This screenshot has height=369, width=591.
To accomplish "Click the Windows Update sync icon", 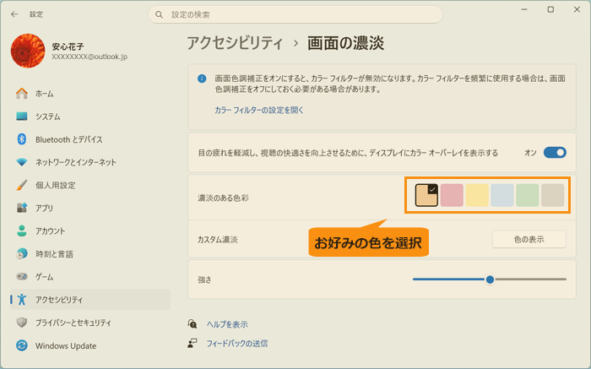I will point(22,345).
